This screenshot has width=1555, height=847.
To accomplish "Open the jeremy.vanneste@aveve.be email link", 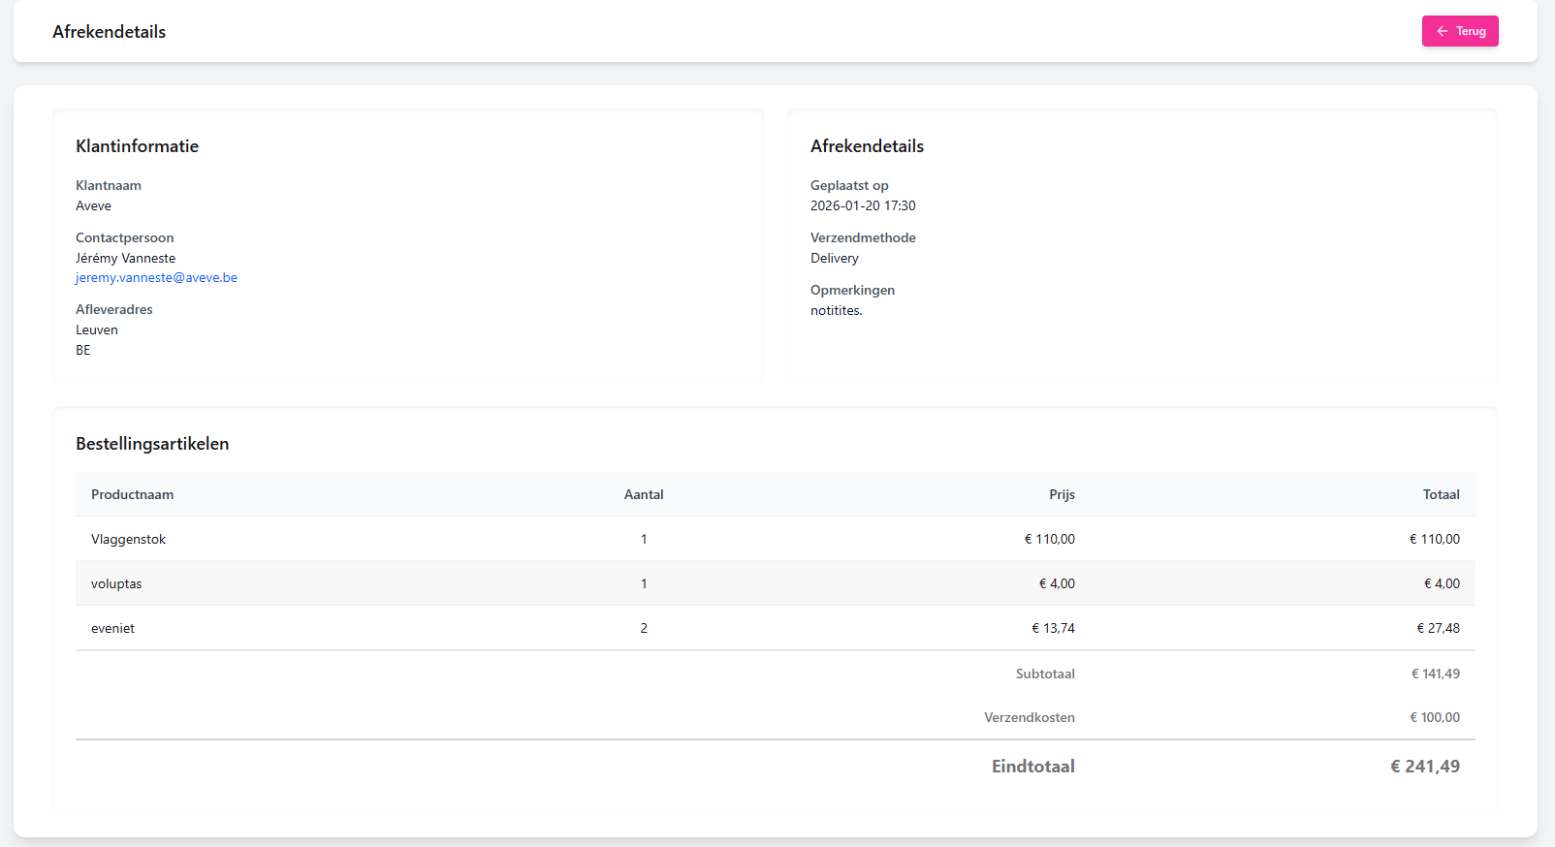I will pos(156,277).
